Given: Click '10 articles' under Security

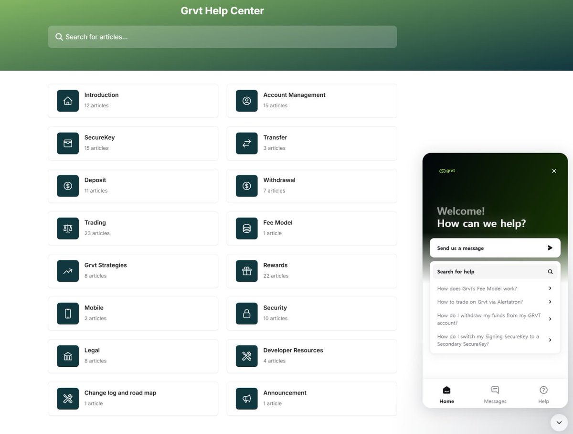Looking at the screenshot, I should point(276,318).
